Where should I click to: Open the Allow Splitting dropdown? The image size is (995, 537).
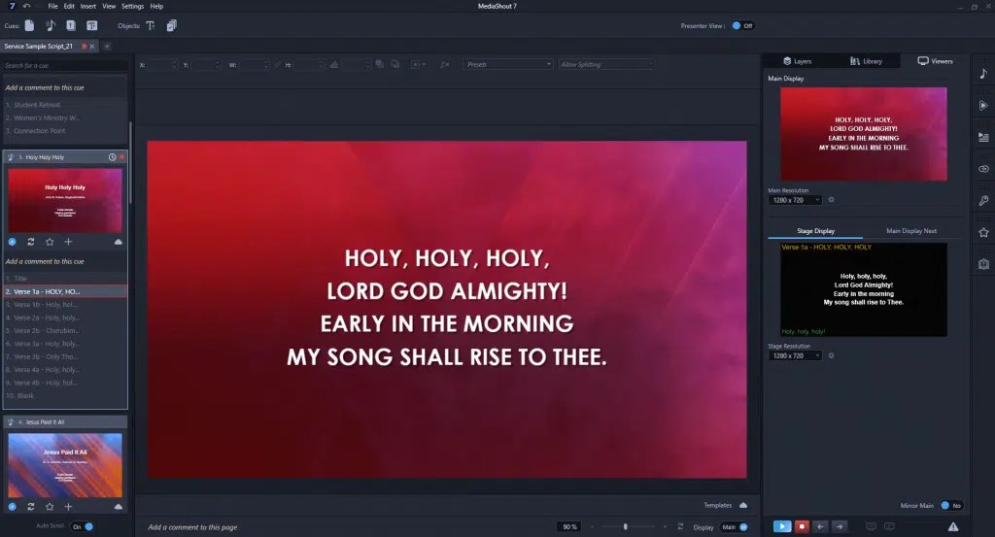(606, 64)
